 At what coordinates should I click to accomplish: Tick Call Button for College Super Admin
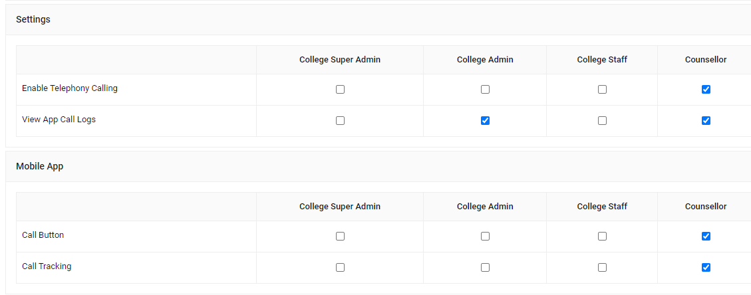pos(340,236)
